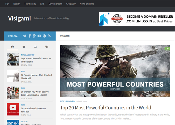The width and height of the screenshot is (175, 125).
Task: Open the Most Powerful Countries featured image
Action: pos(115,71)
